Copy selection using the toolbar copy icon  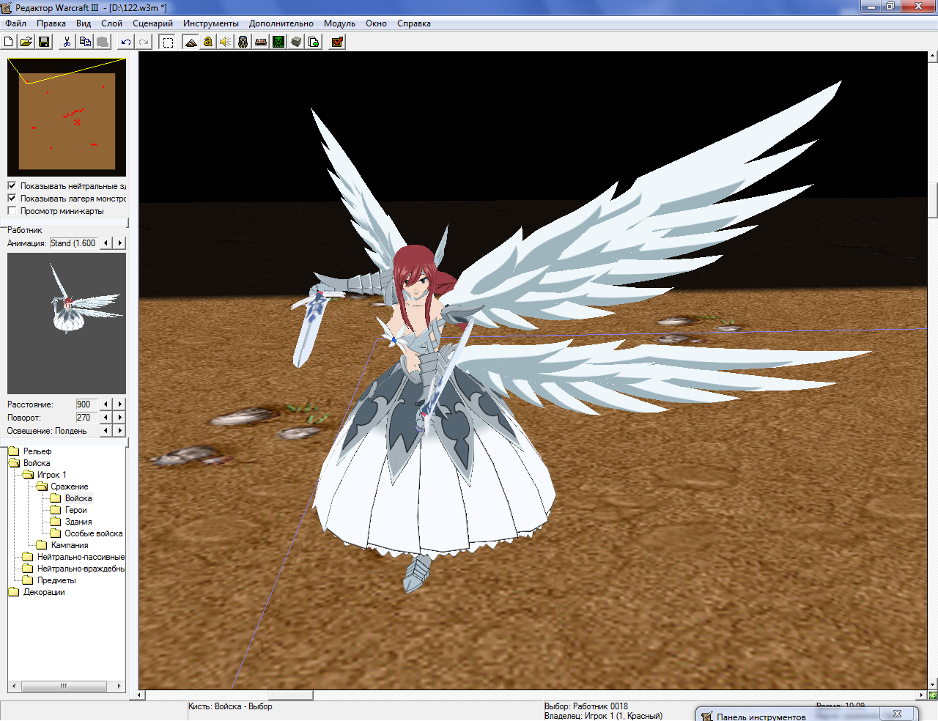click(85, 42)
